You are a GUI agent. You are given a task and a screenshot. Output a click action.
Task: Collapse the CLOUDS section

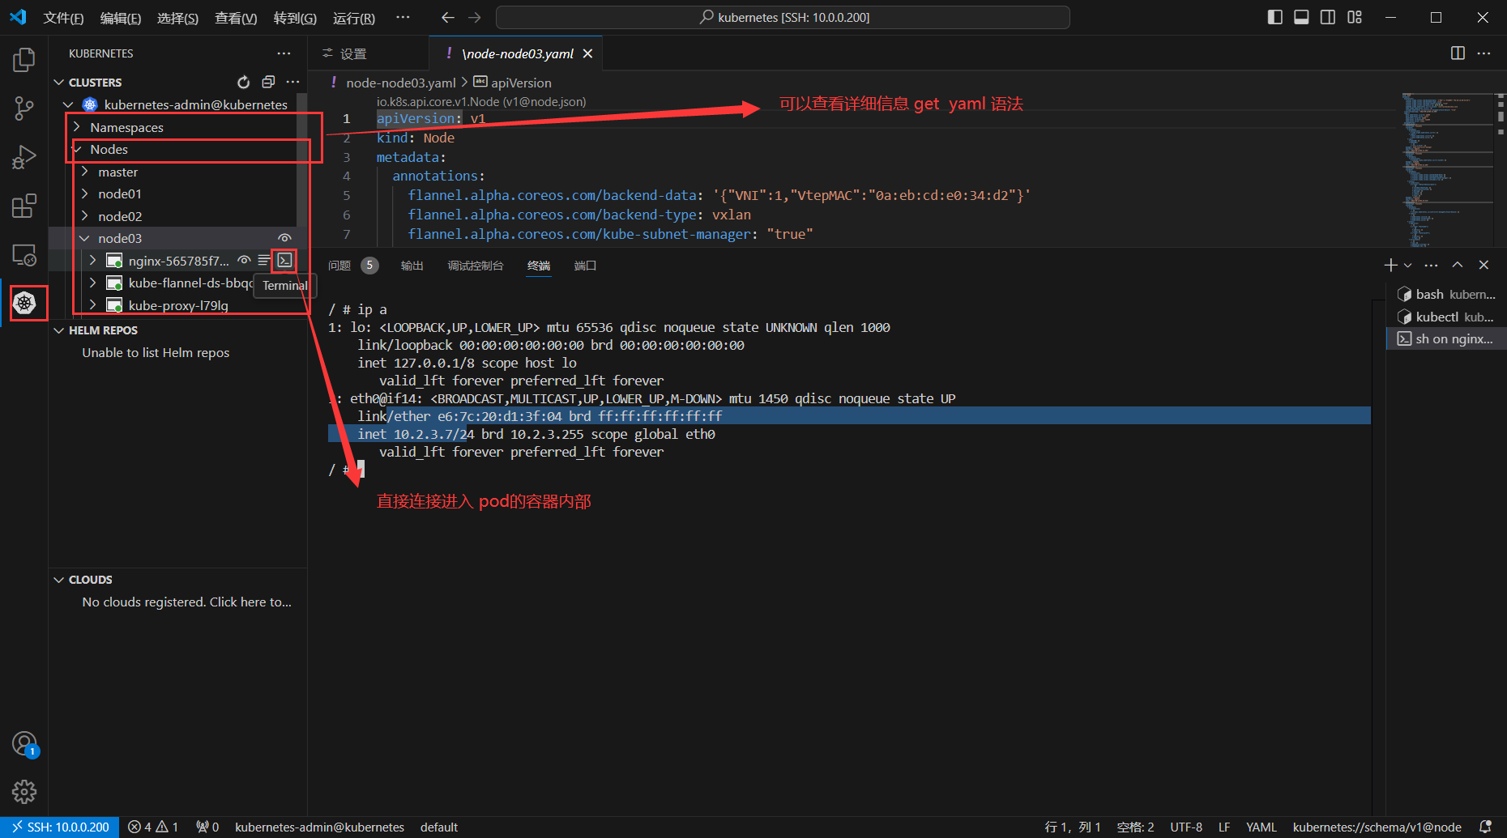(x=58, y=580)
